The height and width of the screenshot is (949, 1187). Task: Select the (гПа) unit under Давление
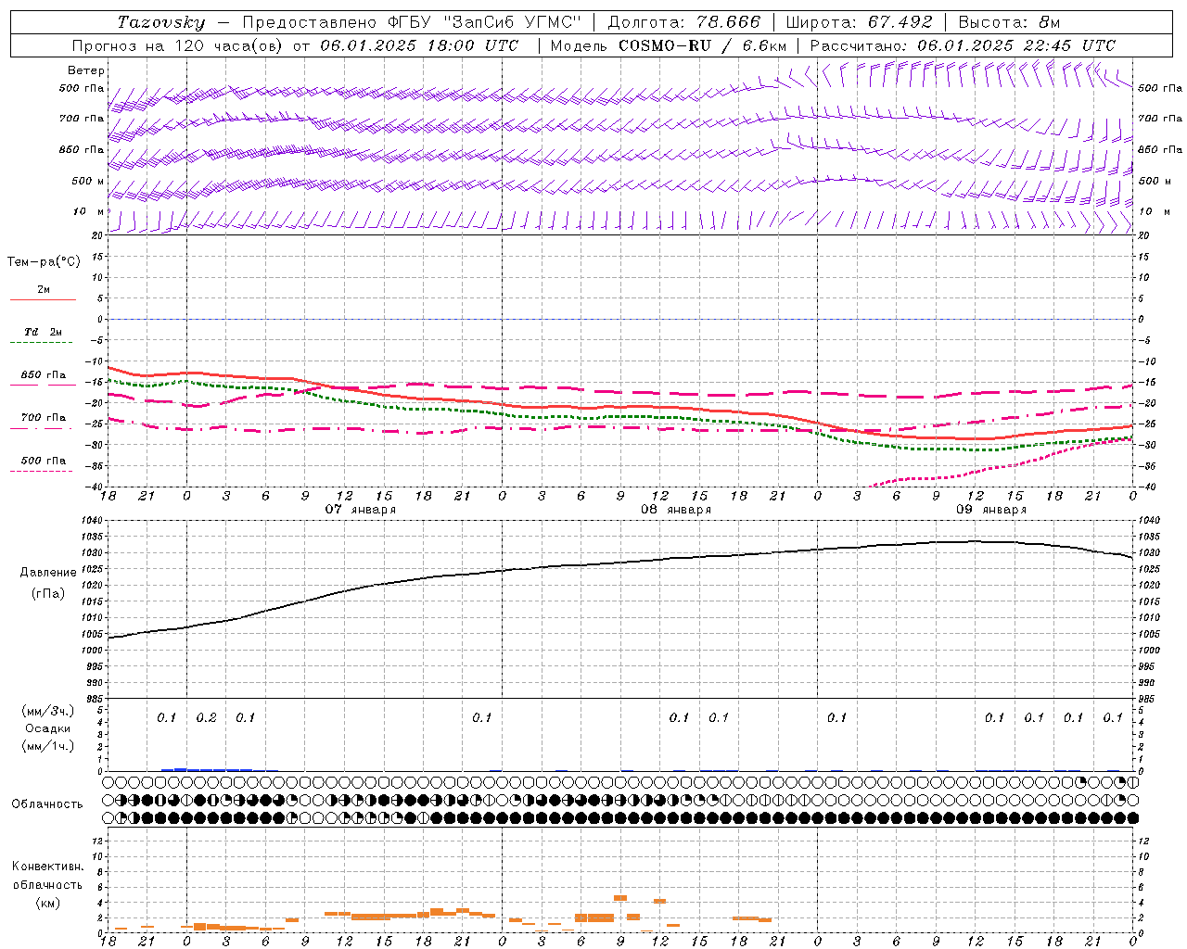click(48, 594)
